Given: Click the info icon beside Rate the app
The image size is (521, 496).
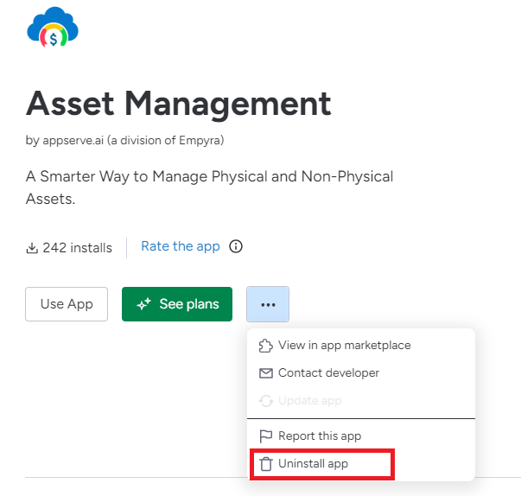Looking at the screenshot, I should click(x=236, y=246).
